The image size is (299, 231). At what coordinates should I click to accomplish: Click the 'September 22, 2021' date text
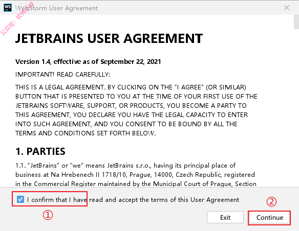coord(131,62)
